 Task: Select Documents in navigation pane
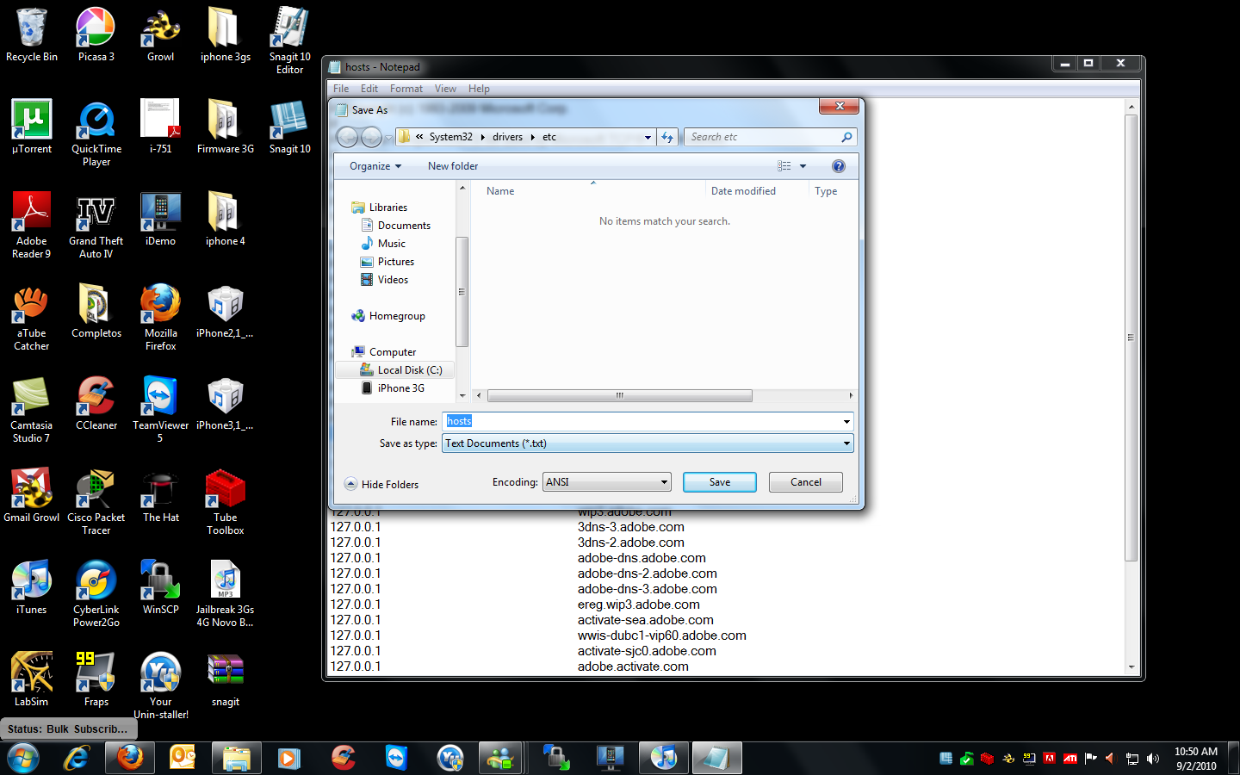pyautogui.click(x=395, y=226)
